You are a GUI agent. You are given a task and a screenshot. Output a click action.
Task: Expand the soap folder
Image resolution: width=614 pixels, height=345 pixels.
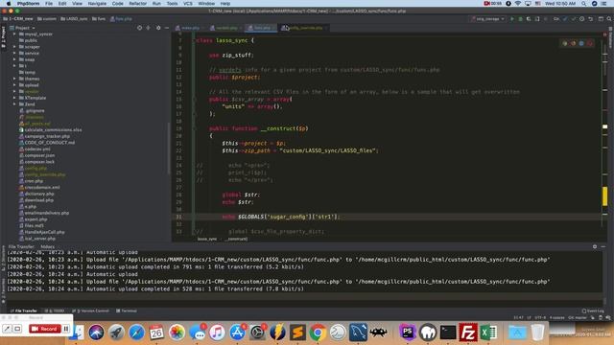[x=14, y=59]
